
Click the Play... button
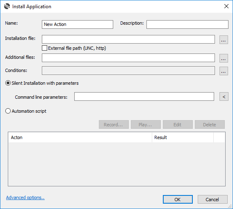[x=146, y=125]
